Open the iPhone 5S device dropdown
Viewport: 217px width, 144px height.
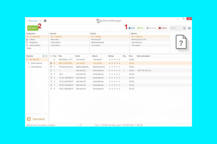coord(34,21)
